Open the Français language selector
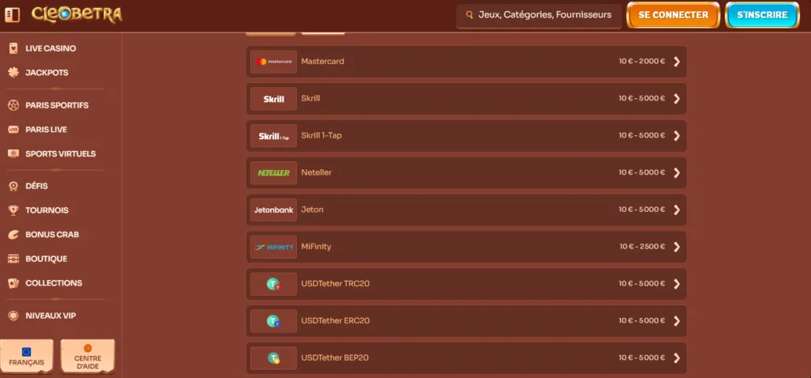 pos(27,357)
